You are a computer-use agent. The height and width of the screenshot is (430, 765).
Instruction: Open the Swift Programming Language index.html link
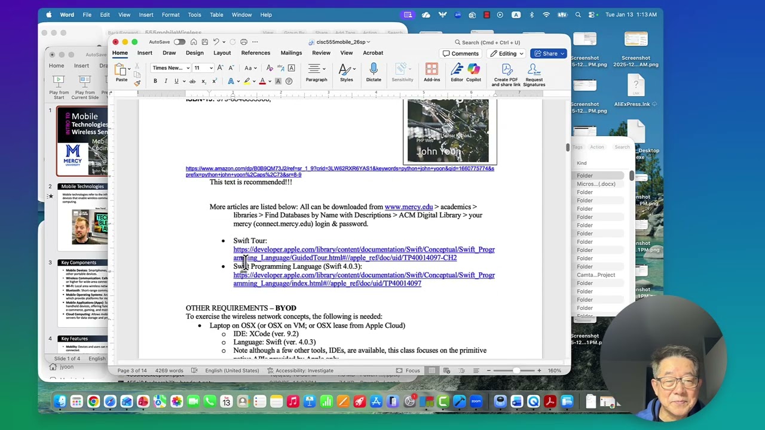coord(363,279)
